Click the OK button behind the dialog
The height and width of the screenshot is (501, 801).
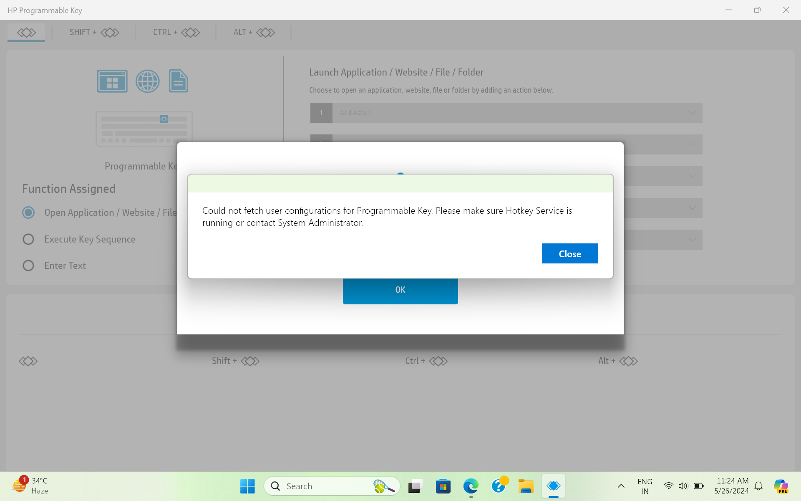pos(400,289)
